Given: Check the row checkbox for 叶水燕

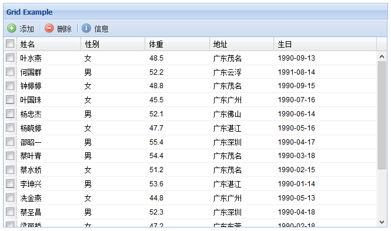Looking at the screenshot, I should [10, 58].
